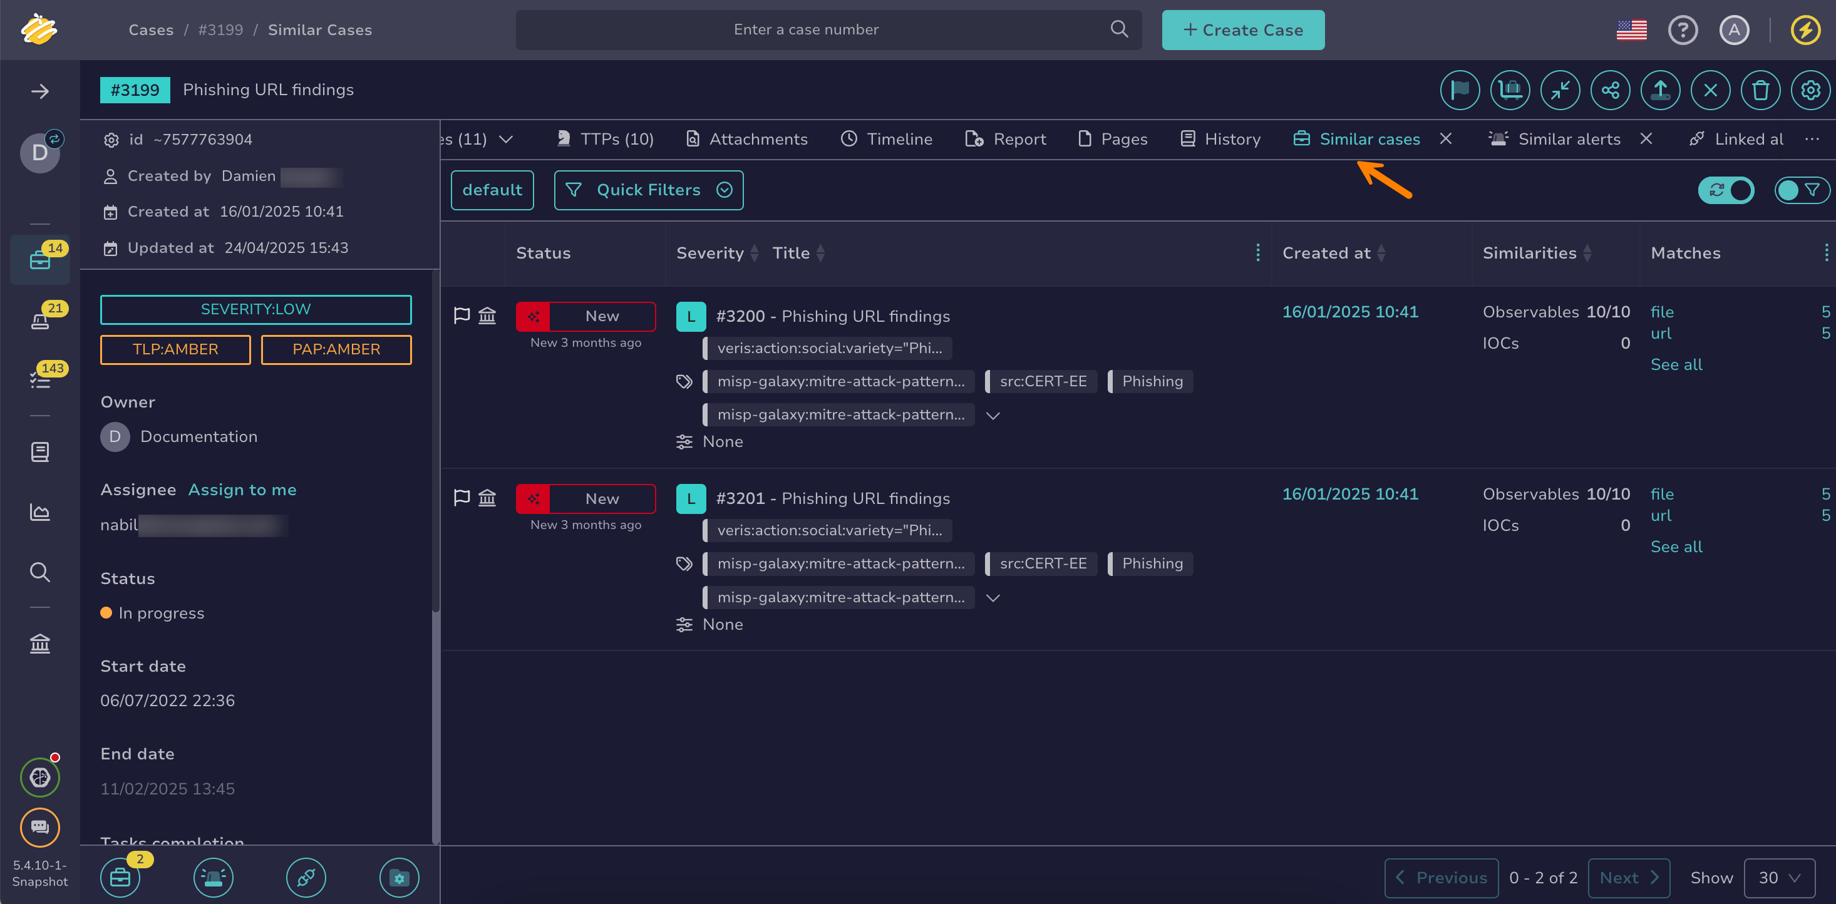This screenshot has height=904, width=1836.
Task: Open the live chat bubble icon
Action: tap(40, 827)
